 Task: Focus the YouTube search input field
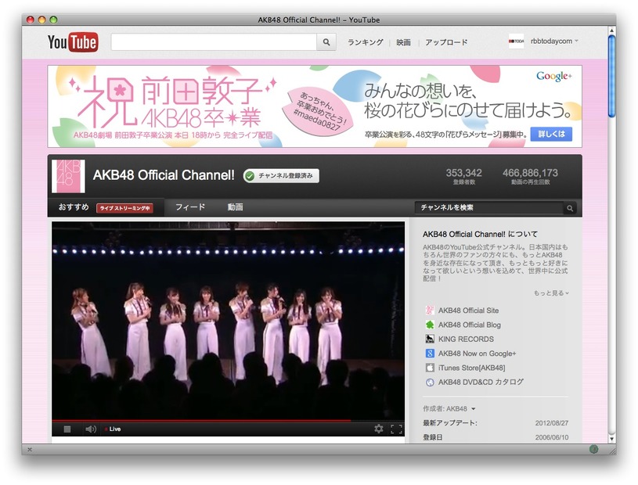pos(214,42)
